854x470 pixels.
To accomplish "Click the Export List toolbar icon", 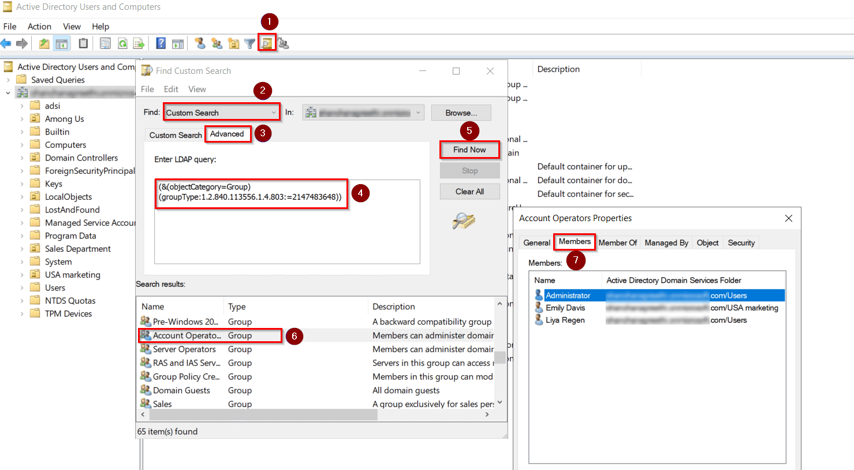I will (x=139, y=43).
